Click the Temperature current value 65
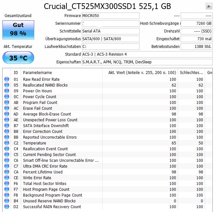Viewport: 214px width, 212px height. (x=174, y=143)
